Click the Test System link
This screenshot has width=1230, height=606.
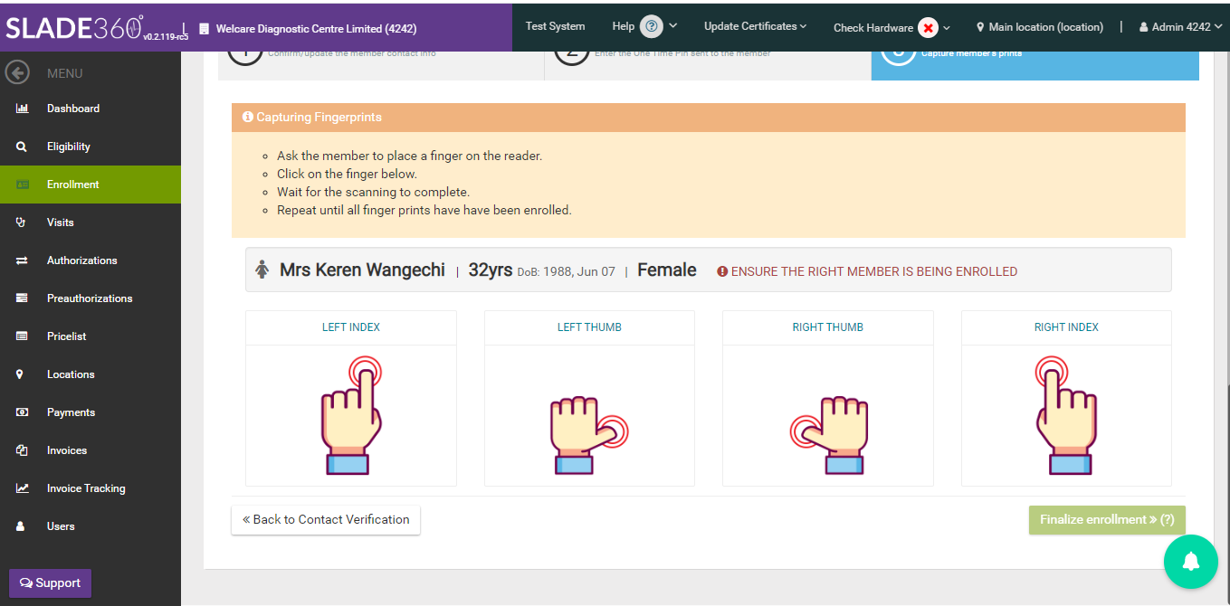555,26
